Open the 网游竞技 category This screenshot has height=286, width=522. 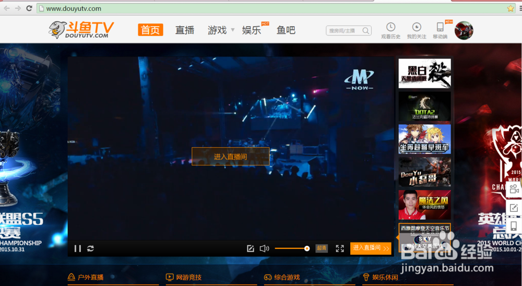coord(184,277)
